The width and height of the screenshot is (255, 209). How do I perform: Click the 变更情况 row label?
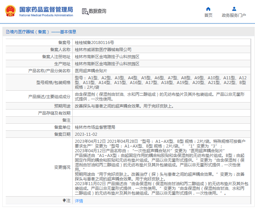(62, 167)
